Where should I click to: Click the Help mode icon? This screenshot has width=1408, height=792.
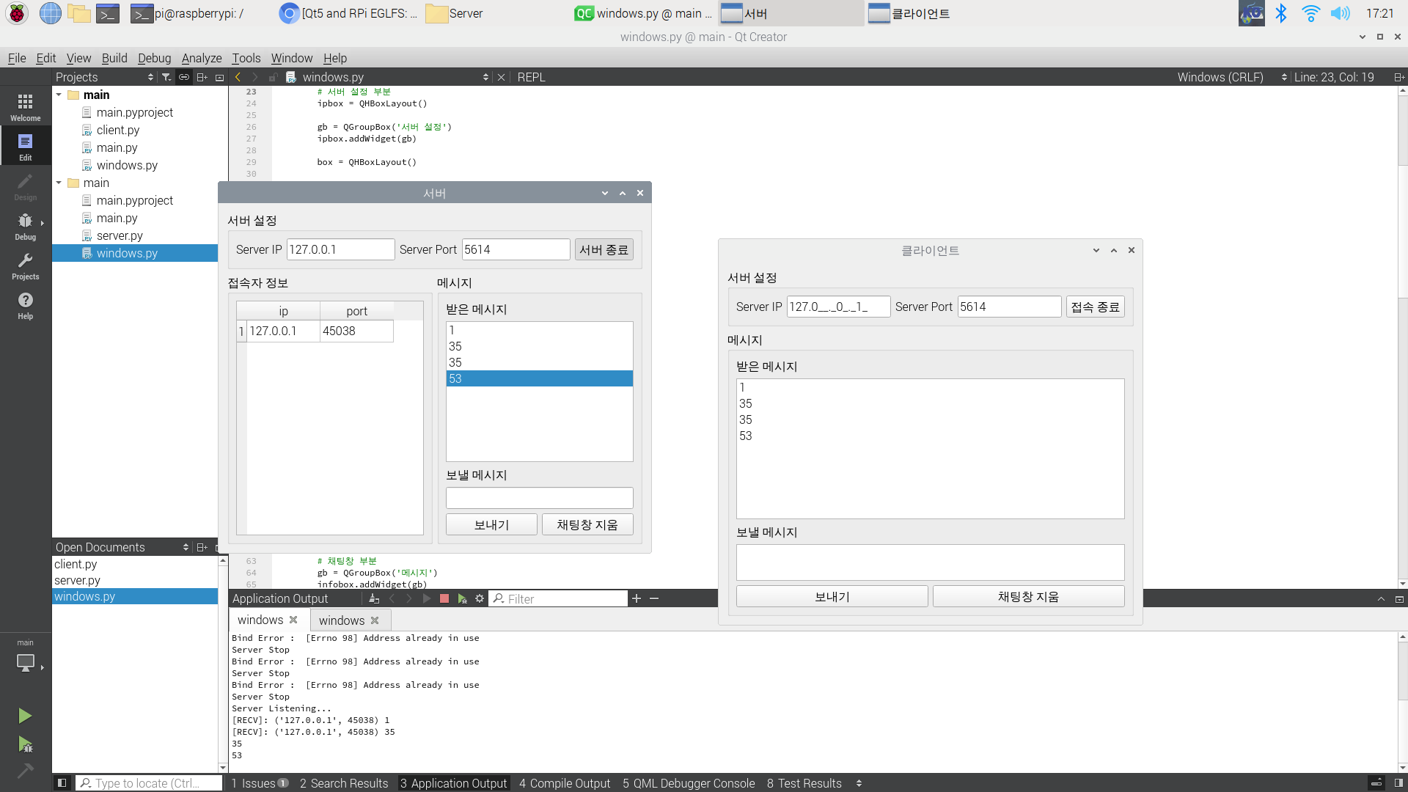click(25, 304)
